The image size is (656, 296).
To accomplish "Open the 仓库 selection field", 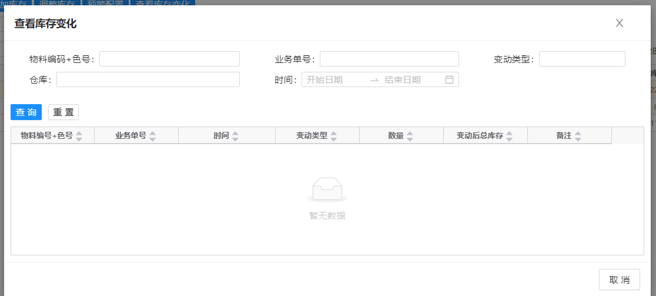I will (x=148, y=79).
